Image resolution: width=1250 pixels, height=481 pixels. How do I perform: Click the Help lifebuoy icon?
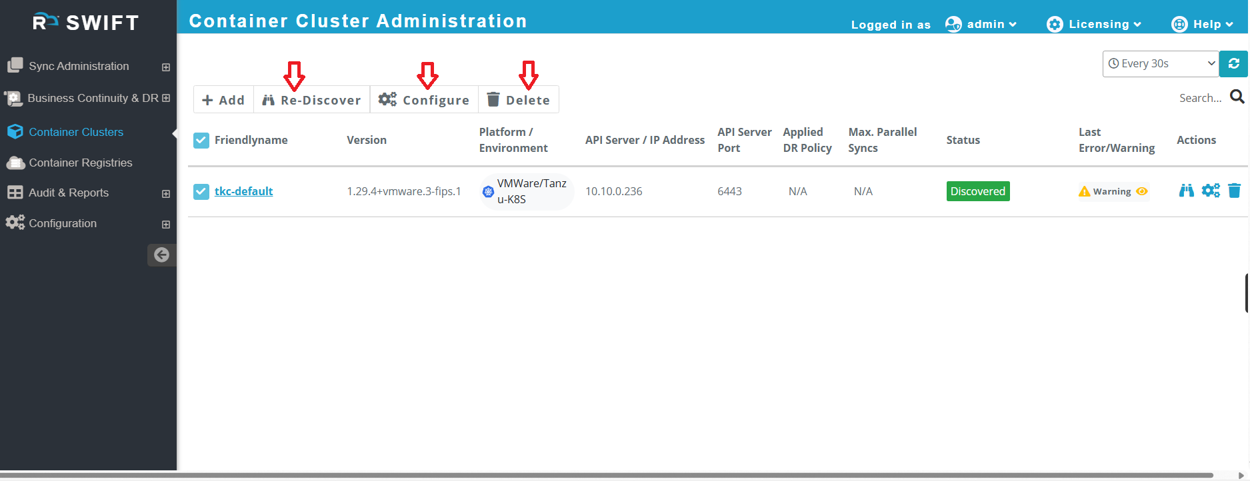pos(1179,25)
